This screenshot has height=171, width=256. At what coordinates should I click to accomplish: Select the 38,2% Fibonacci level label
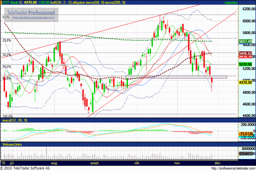pyautogui.click(x=6, y=55)
